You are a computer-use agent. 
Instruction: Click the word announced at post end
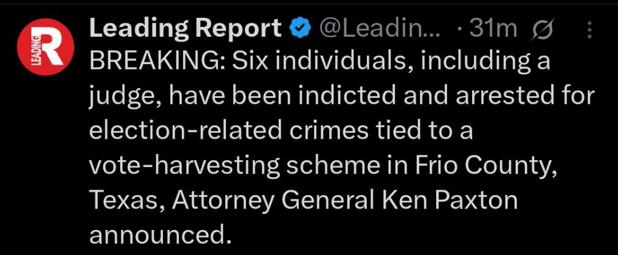point(160,236)
